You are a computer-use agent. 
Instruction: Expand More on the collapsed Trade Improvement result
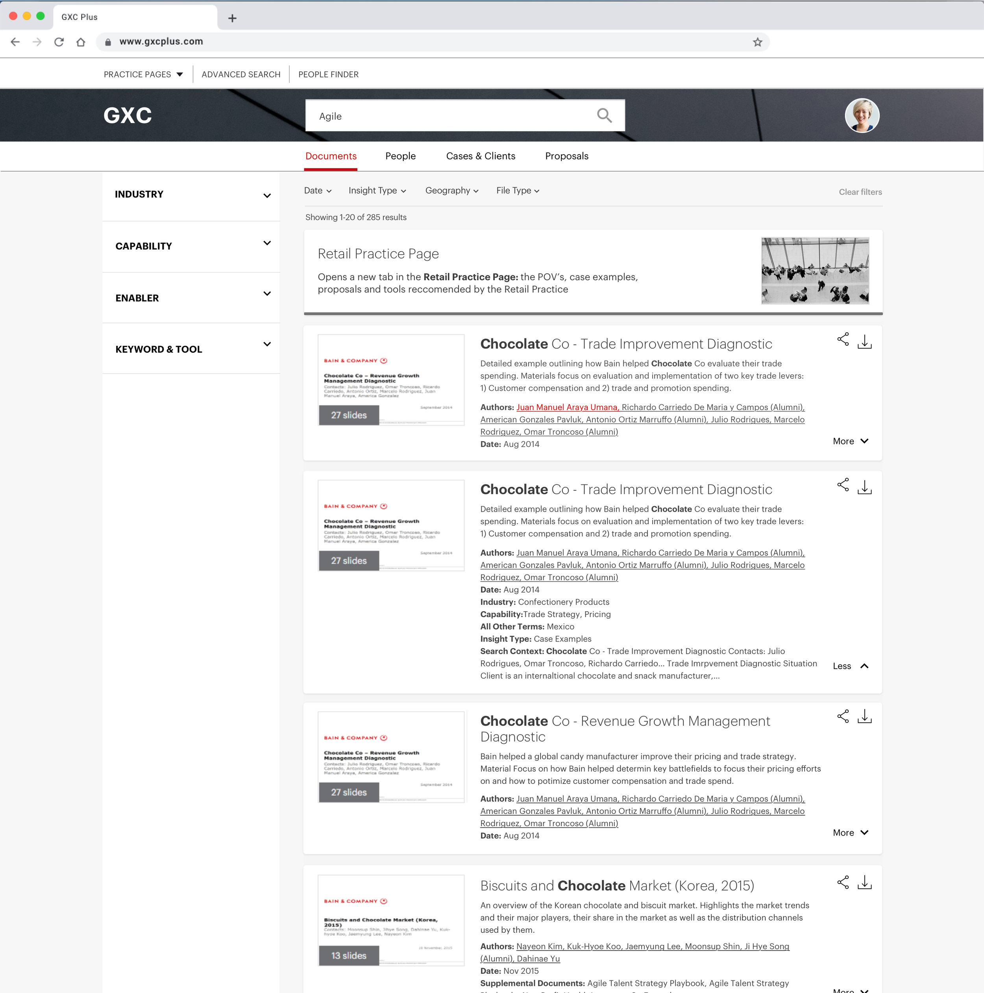pyautogui.click(x=850, y=442)
